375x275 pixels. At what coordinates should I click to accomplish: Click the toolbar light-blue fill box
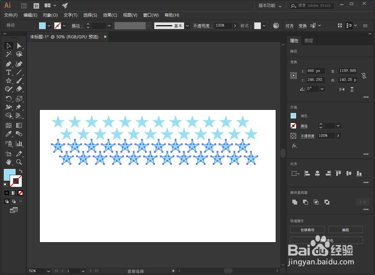[9, 174]
